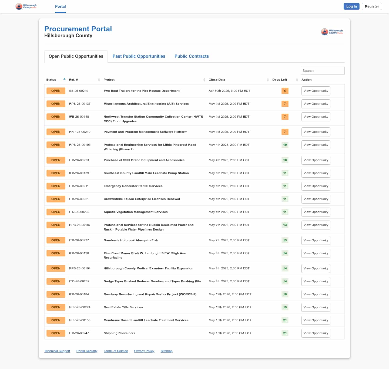Click OPEN status badge for Real Estate Title Services
Viewport: 389px width, 369px height.
tap(56, 307)
